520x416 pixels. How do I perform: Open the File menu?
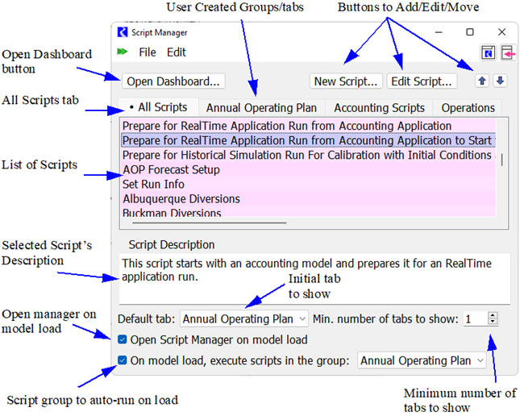pos(148,52)
